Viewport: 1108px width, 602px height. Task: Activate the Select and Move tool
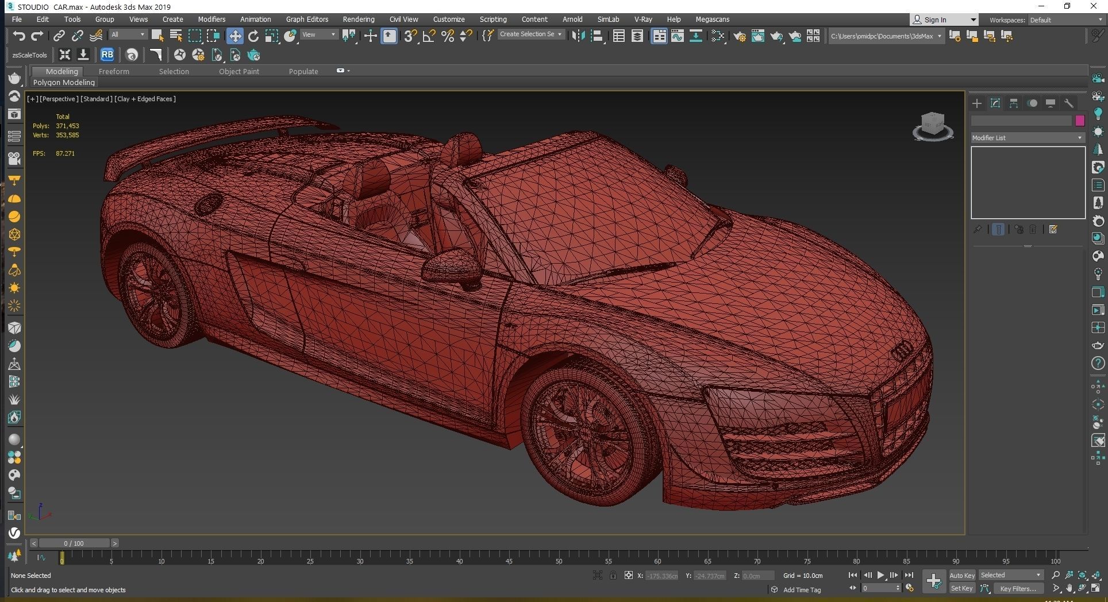click(234, 36)
